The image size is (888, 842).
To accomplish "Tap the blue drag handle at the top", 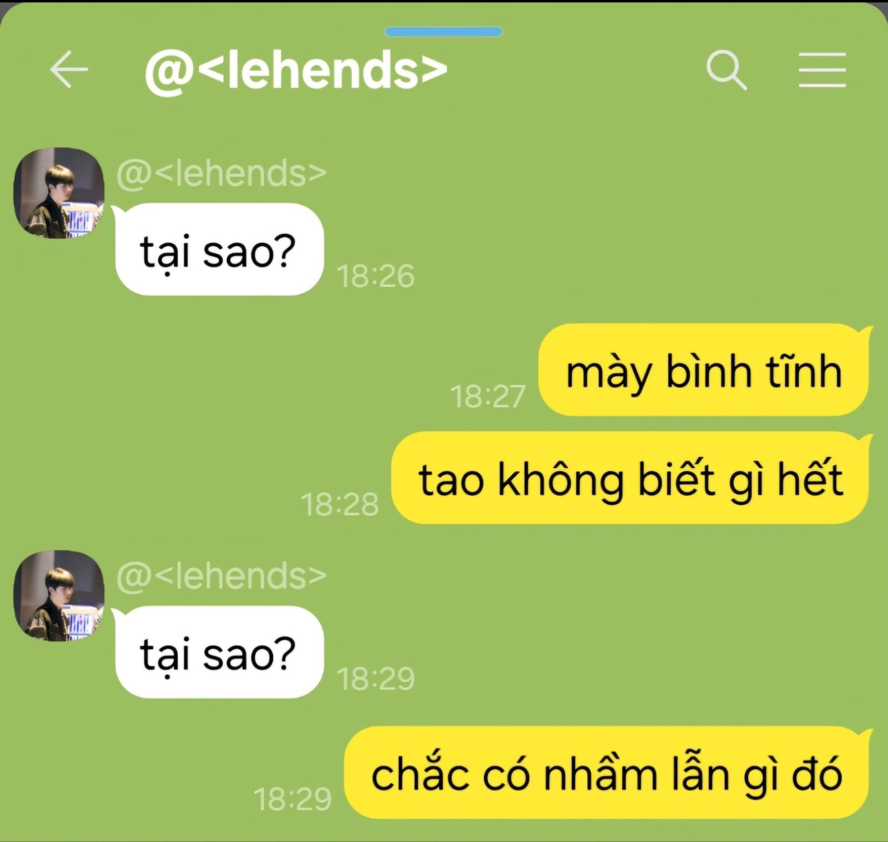I will click(x=444, y=32).
